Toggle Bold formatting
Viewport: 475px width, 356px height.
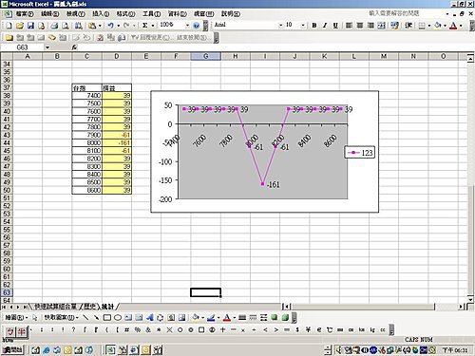pyautogui.click(x=314, y=26)
